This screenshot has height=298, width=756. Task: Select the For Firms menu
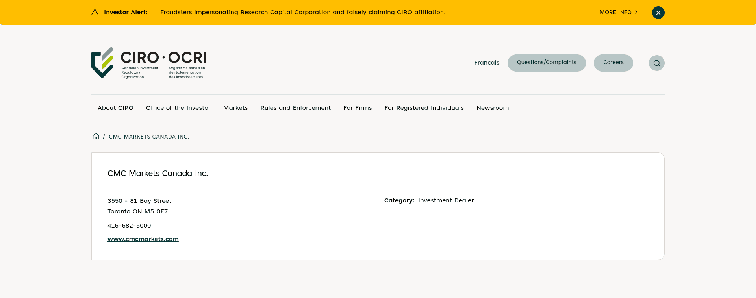click(358, 108)
